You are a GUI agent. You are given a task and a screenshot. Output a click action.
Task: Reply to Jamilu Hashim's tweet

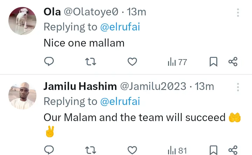[49, 150]
